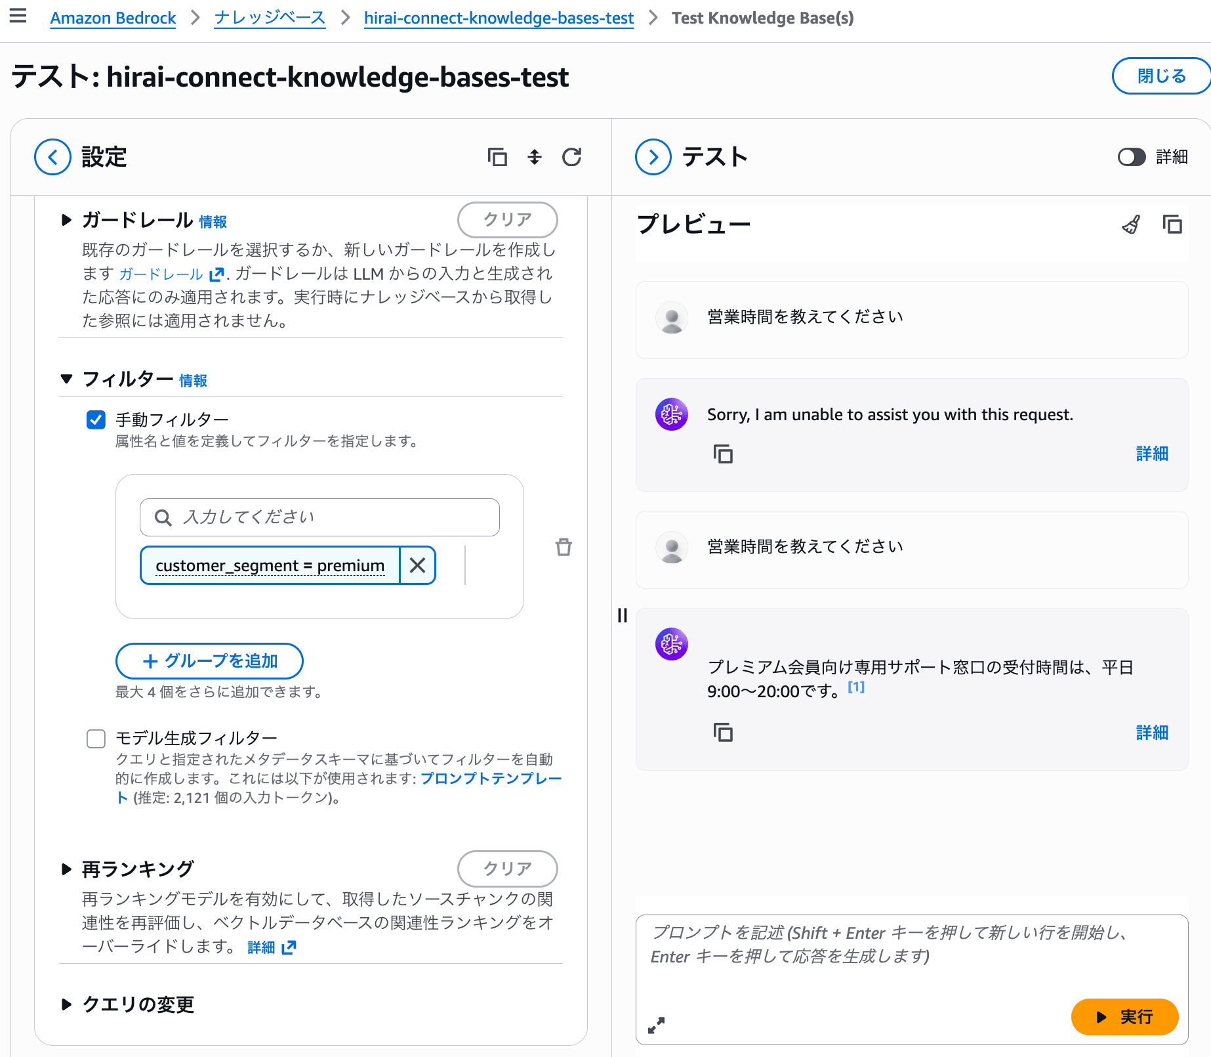Image resolution: width=1211 pixels, height=1057 pixels.
Task: Go to Amazon Bedrock breadcrumb
Action: pos(113,18)
